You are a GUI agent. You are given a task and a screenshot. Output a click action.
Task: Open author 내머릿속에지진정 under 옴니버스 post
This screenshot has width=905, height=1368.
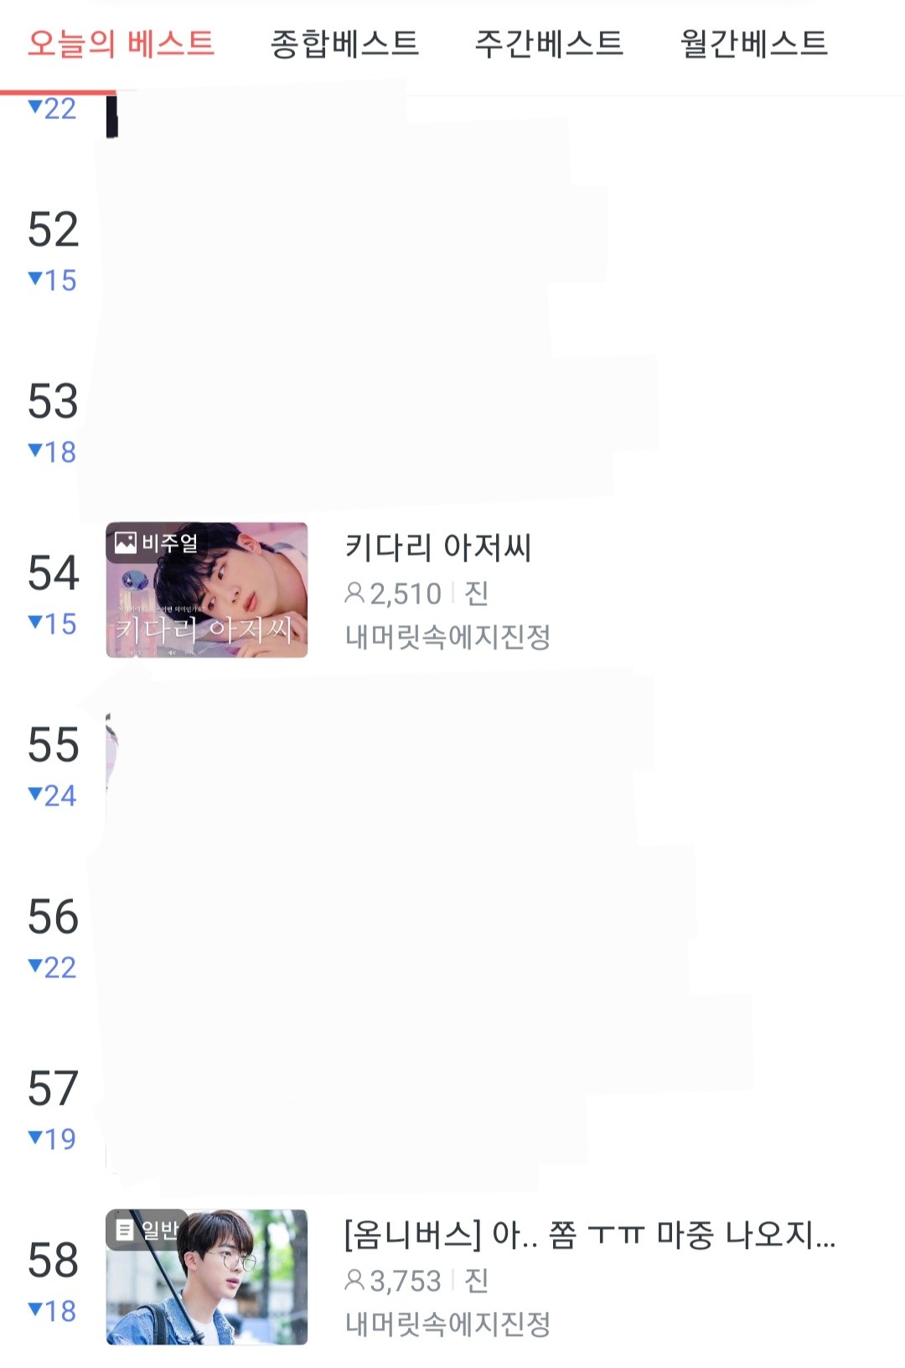click(x=447, y=1324)
